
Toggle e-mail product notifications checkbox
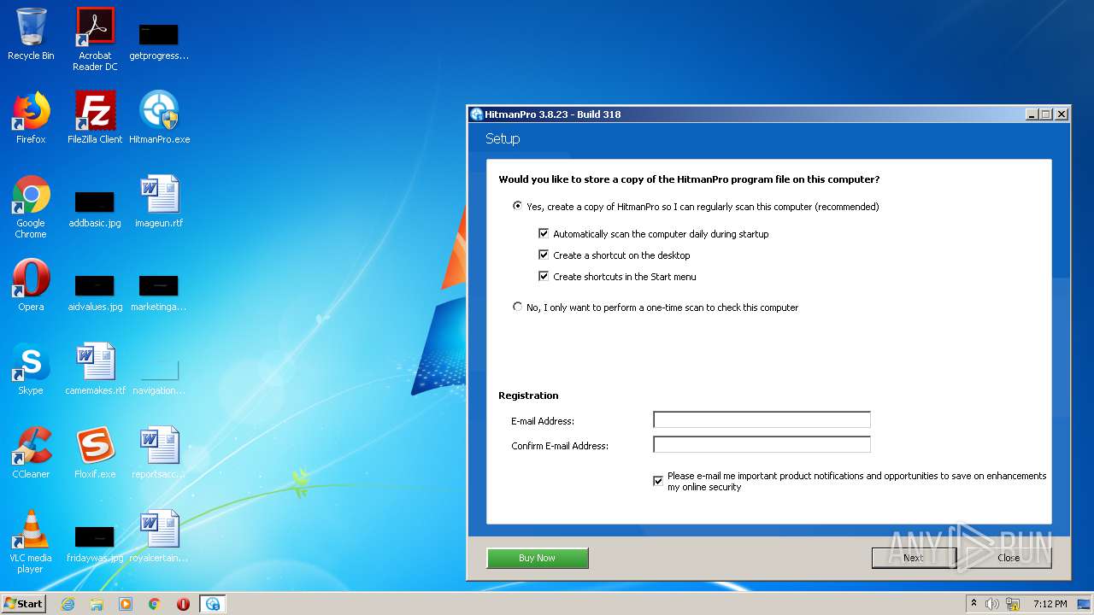(658, 481)
